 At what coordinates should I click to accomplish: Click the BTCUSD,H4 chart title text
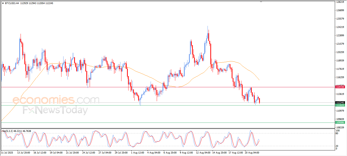pyautogui.click(x=12, y=3)
